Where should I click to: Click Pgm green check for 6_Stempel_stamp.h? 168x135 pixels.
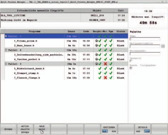click(x=111, y=73)
